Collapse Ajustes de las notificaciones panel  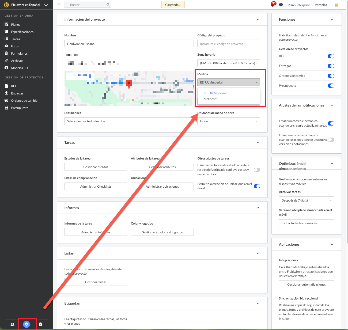pyautogui.click(x=332, y=105)
